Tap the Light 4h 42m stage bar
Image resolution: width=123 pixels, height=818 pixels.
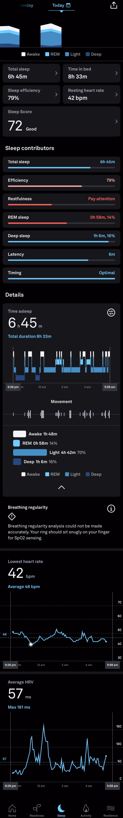click(x=30, y=452)
